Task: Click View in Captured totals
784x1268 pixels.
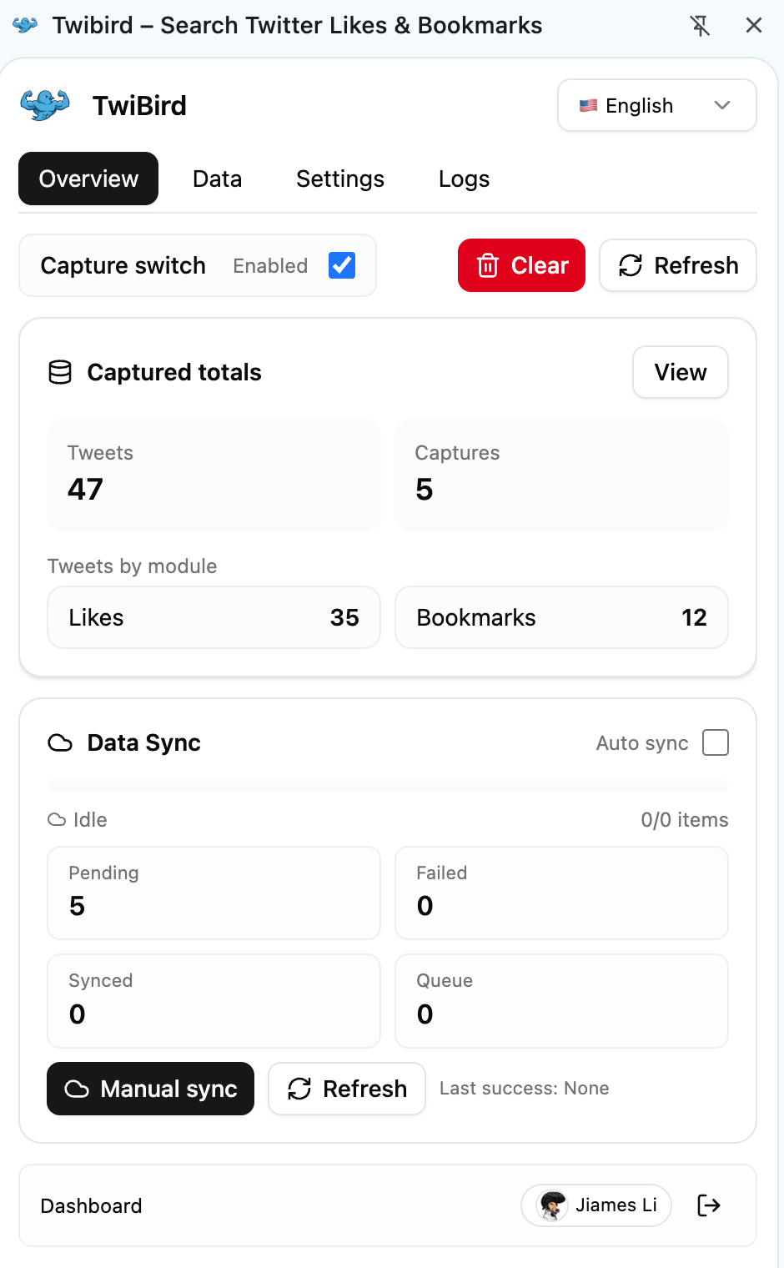Action: [x=680, y=372]
